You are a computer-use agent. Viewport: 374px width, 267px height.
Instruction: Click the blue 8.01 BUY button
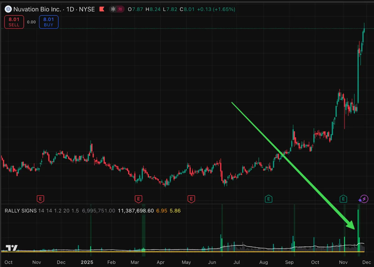49,22
